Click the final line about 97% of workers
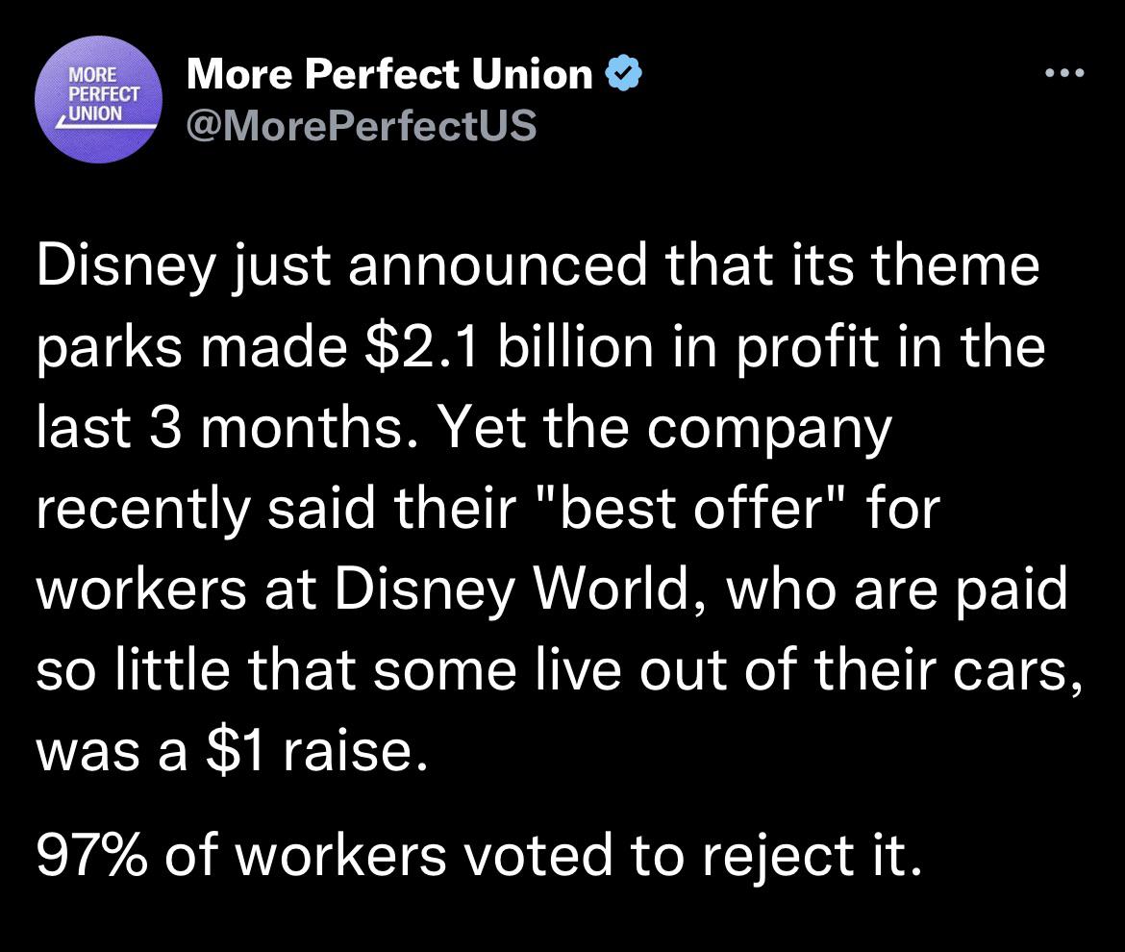 (x=479, y=855)
